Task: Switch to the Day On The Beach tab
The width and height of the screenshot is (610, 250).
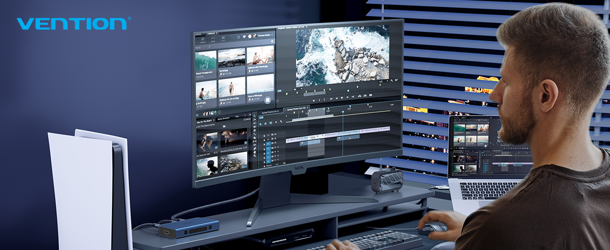Action: [204, 121]
